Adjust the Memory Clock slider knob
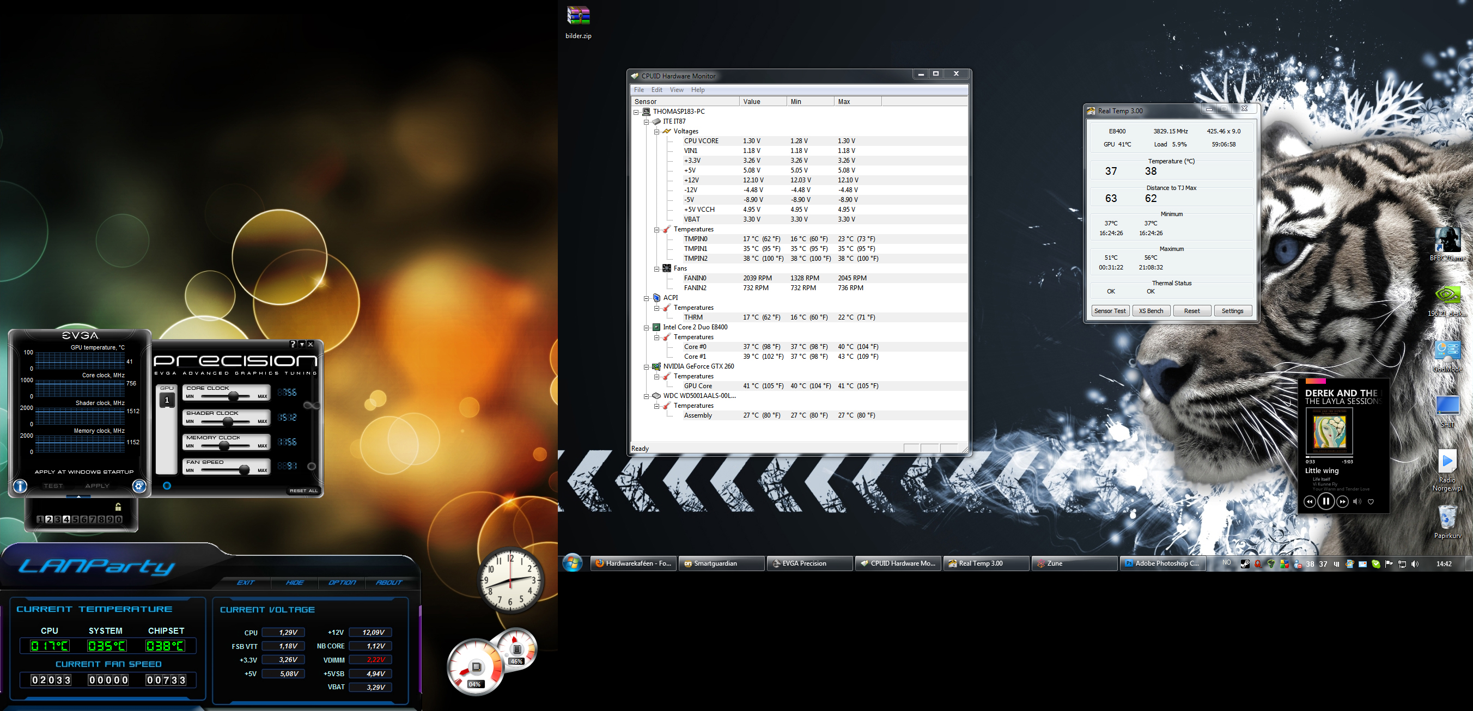 click(224, 446)
